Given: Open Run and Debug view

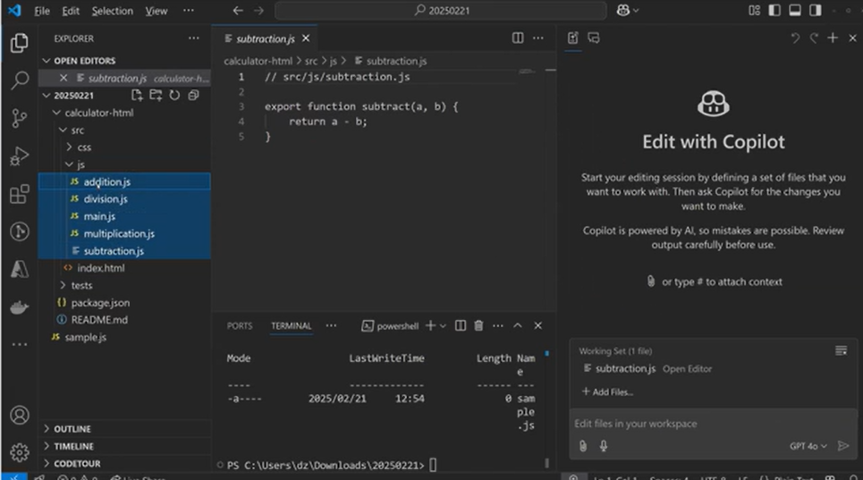Looking at the screenshot, I should [20, 156].
